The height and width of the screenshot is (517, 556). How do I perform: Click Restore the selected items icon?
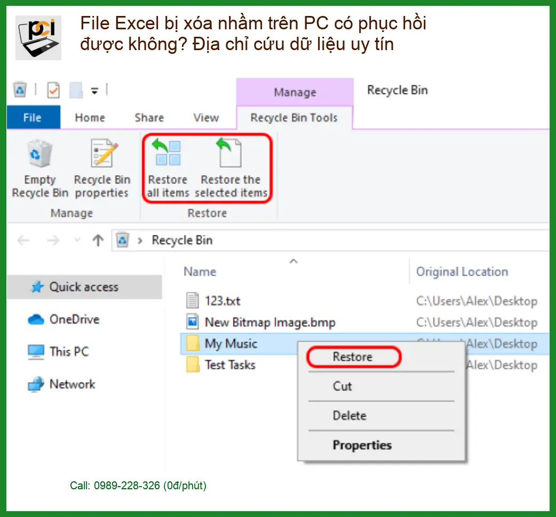[229, 153]
